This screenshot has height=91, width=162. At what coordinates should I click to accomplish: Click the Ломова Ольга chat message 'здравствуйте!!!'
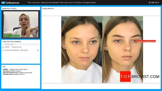pos(14,74)
